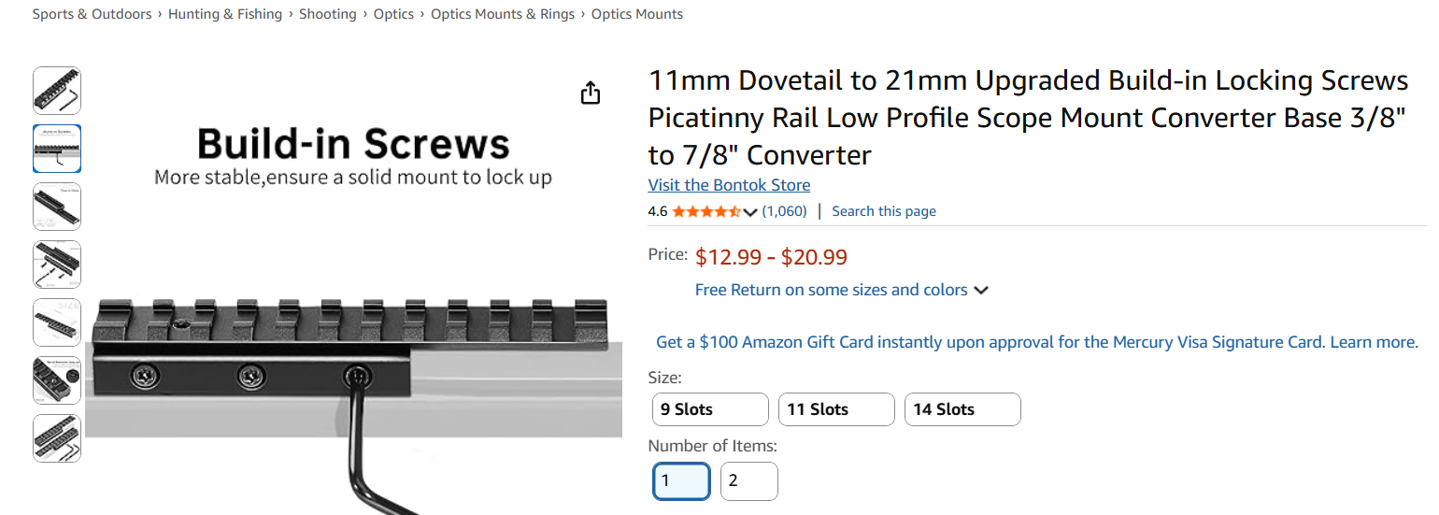This screenshot has width=1439, height=515.
Task: Set number of items to 2
Action: pyautogui.click(x=749, y=481)
